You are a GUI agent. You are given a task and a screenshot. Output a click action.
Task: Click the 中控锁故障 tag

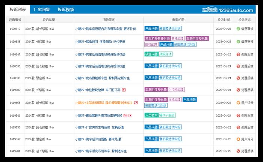tap(176, 90)
